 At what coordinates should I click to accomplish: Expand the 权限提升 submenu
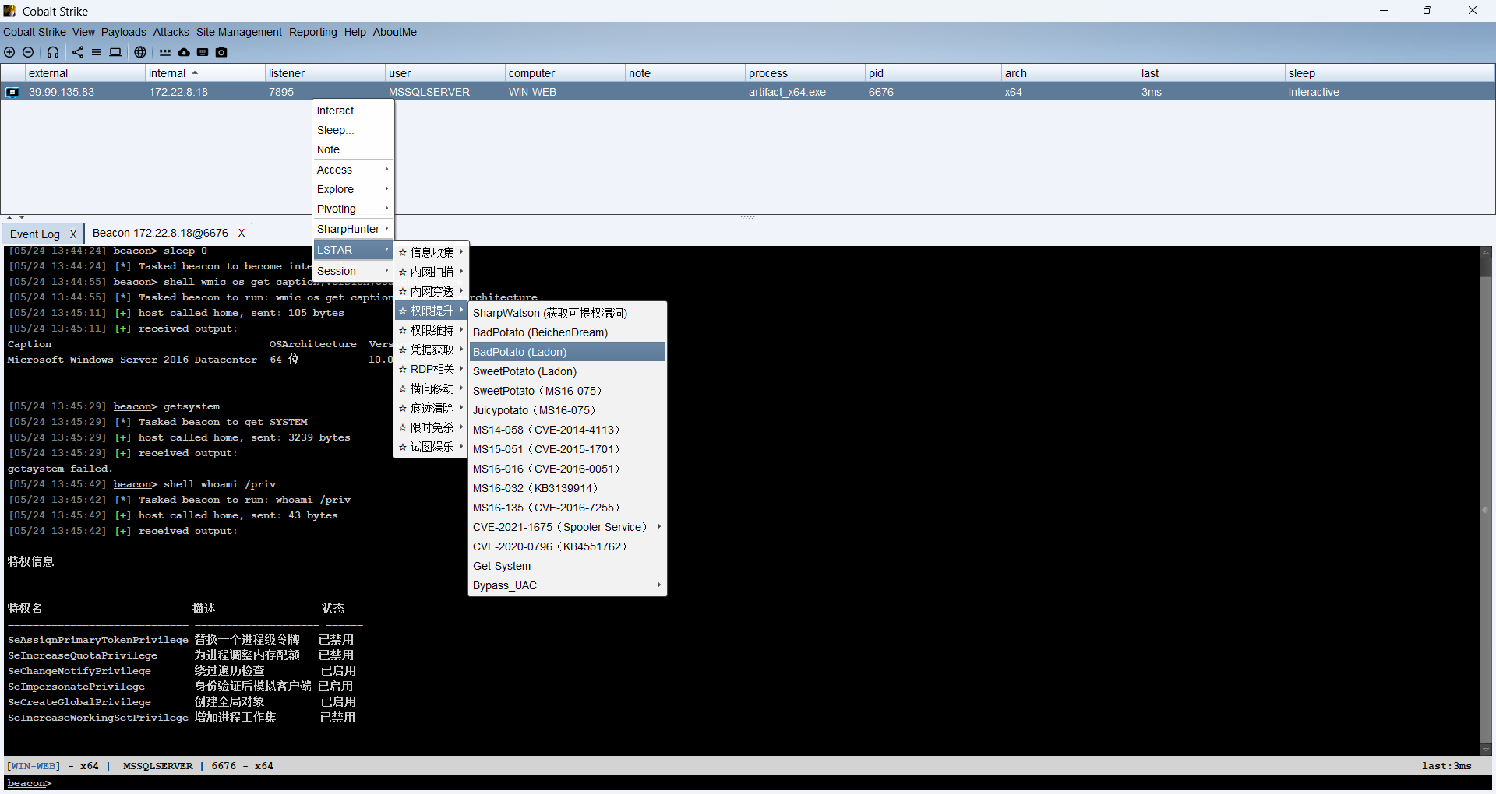coord(431,311)
